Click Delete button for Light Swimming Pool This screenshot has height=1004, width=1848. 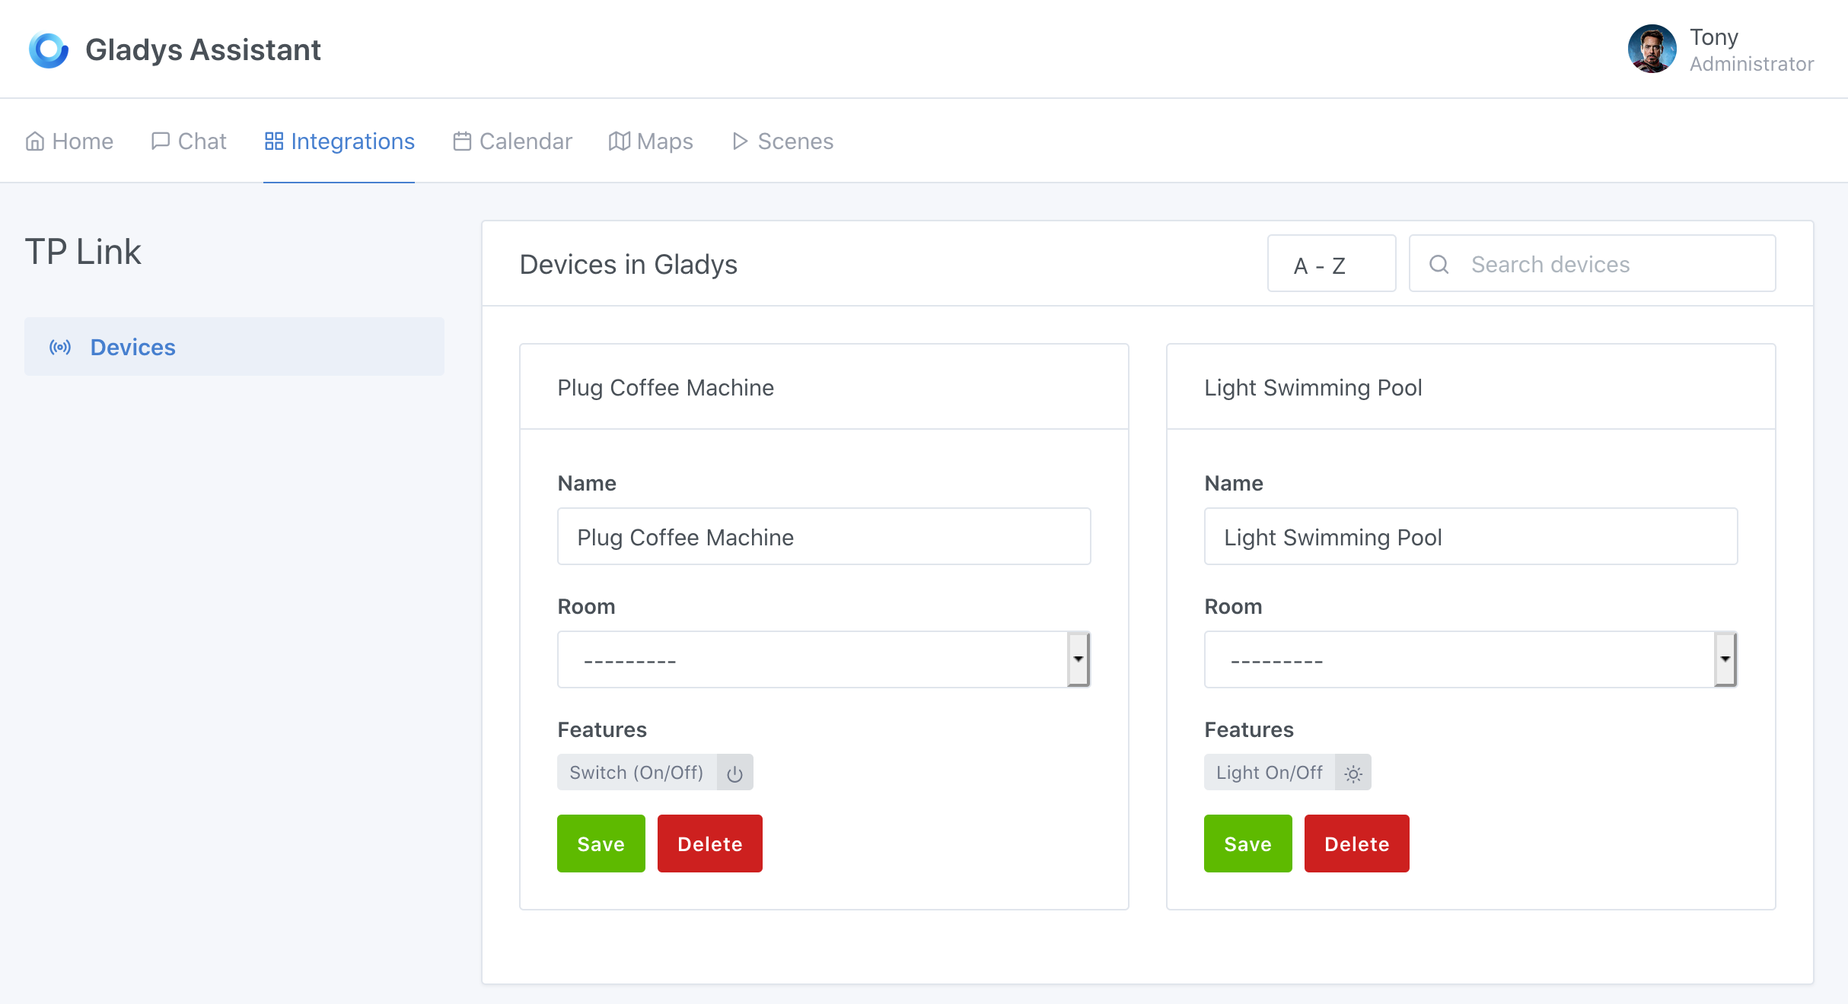point(1356,844)
